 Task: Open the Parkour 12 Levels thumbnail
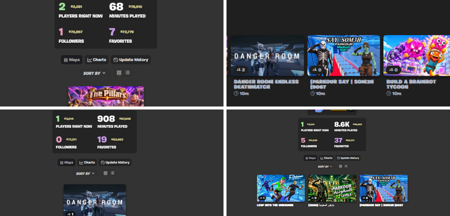(332, 188)
